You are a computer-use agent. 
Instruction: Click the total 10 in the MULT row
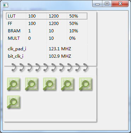(x=51, y=38)
